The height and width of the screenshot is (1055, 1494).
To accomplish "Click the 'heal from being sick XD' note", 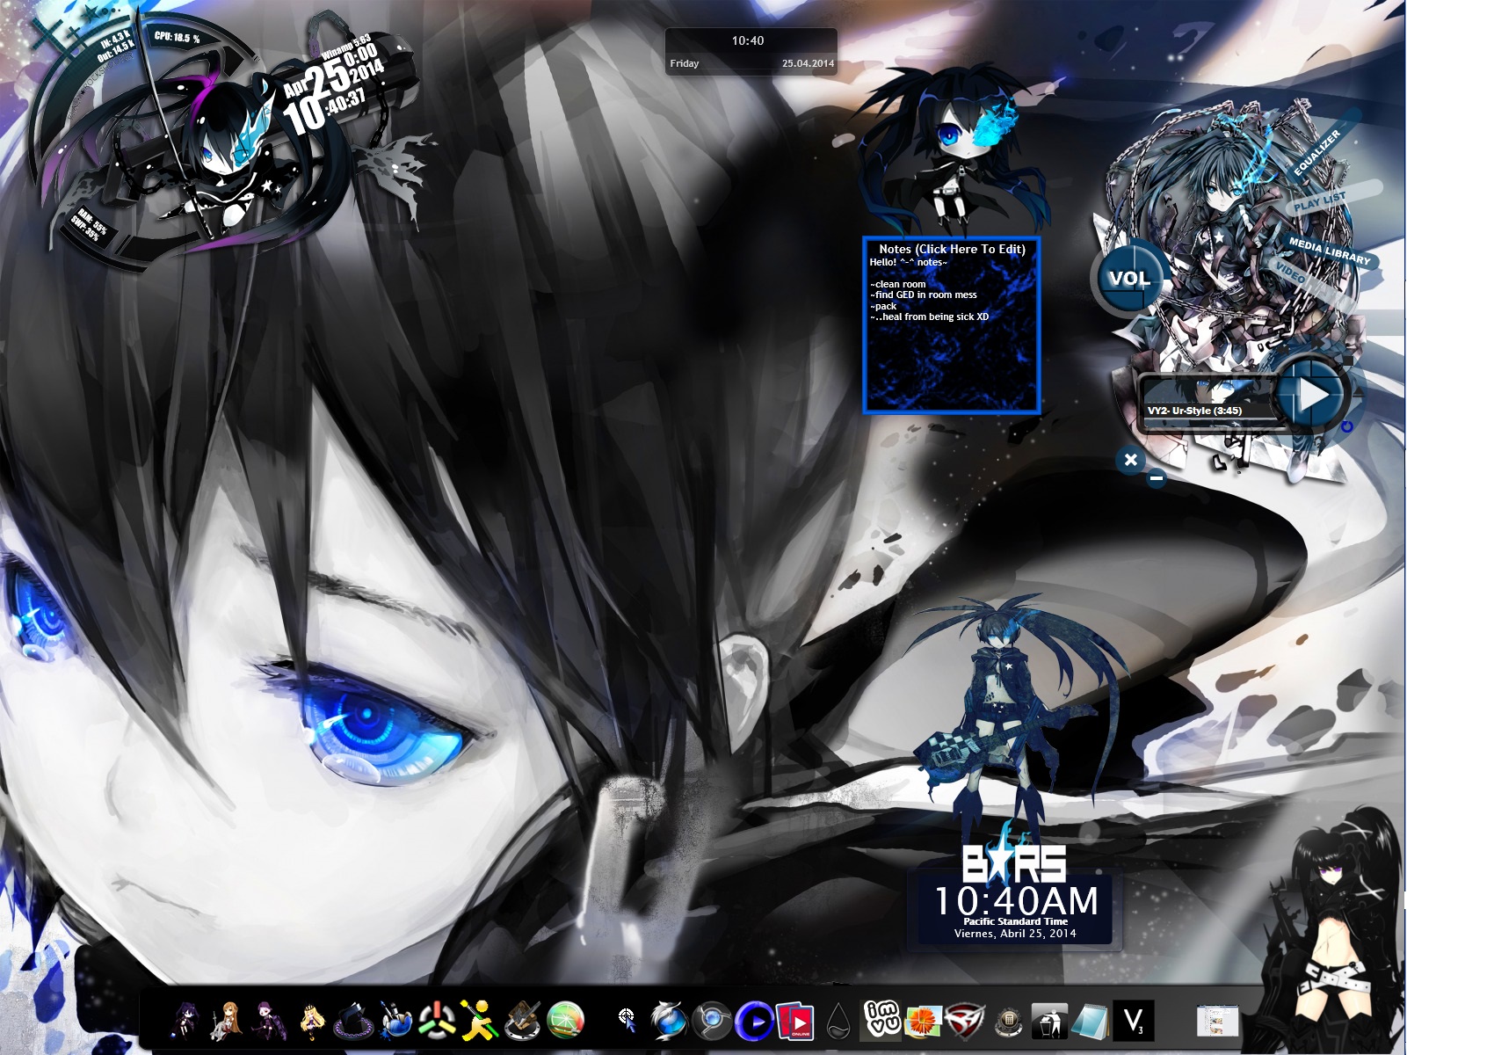I will click(x=930, y=316).
